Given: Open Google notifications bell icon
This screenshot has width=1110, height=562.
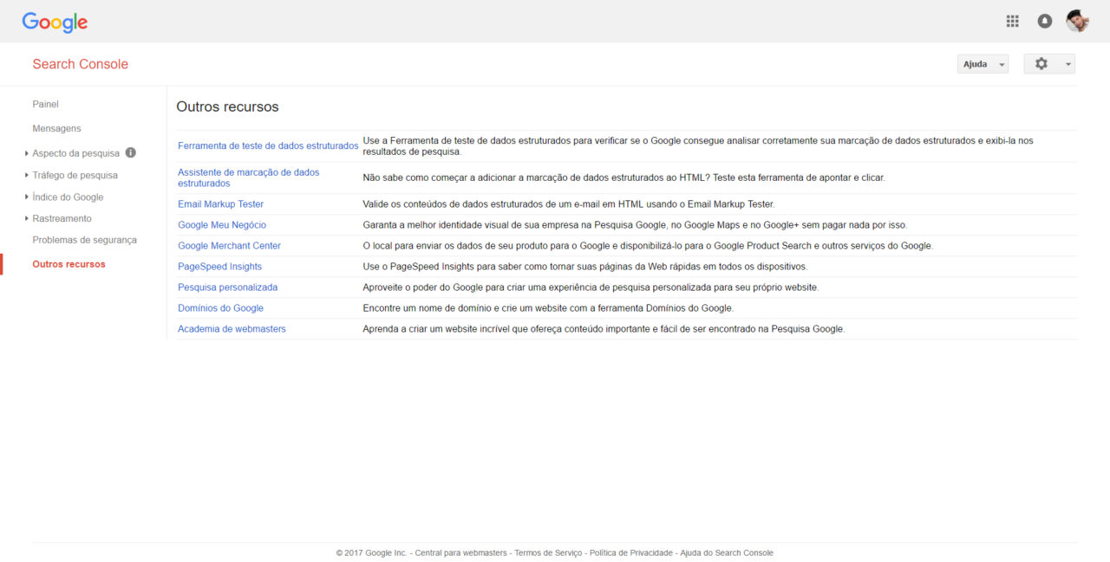Looking at the screenshot, I should tap(1045, 21).
